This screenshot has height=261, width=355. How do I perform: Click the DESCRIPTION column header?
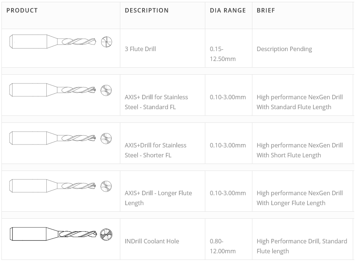tap(147, 10)
